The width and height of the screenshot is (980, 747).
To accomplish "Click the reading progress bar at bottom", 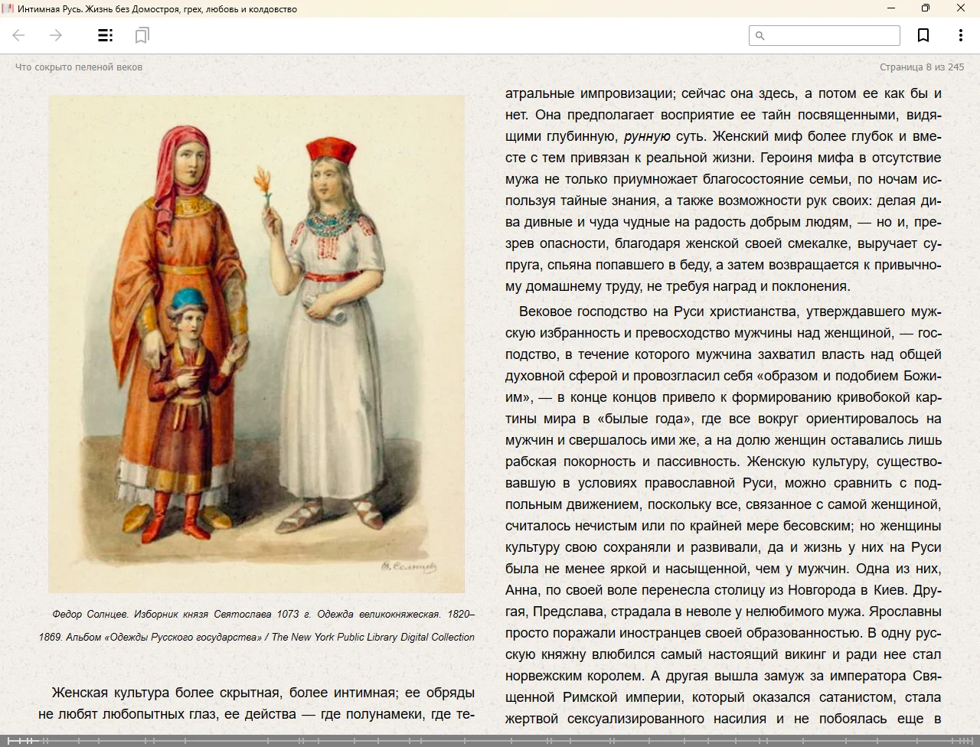I will pyautogui.click(x=490, y=740).
